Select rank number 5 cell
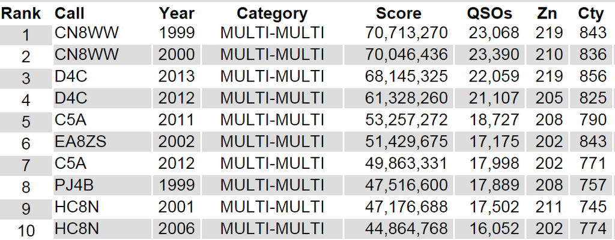 tap(25, 121)
